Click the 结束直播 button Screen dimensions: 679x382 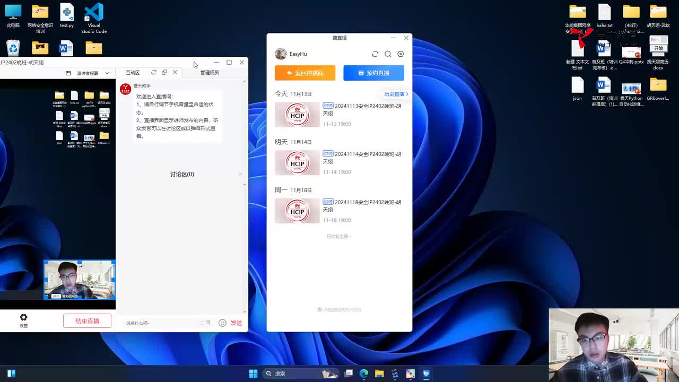click(87, 321)
